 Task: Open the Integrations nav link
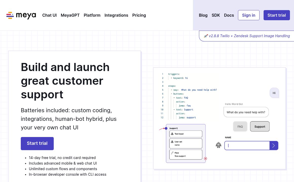116,15
